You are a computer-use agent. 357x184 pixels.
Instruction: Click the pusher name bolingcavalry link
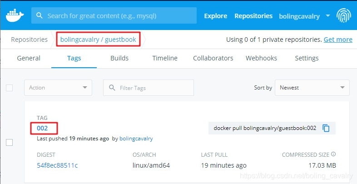136,139
